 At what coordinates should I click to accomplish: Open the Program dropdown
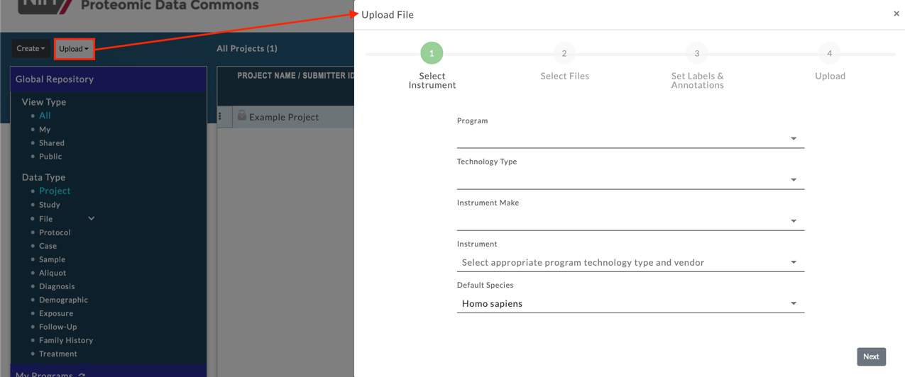630,139
